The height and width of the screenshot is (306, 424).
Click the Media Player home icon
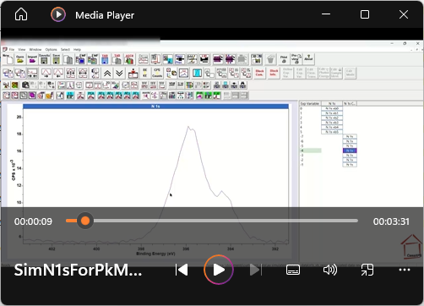21,14
